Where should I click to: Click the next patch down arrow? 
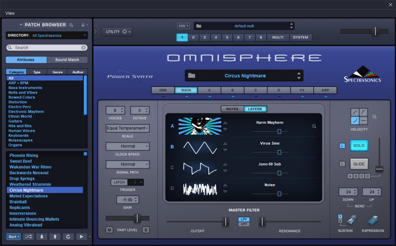point(41,237)
